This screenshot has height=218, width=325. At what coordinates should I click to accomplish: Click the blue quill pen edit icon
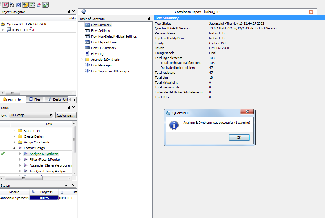[x=19, y=5]
